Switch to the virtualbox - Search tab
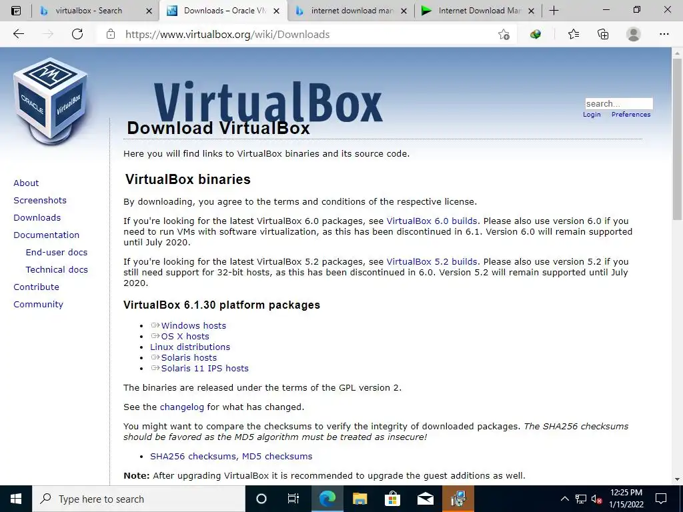This screenshot has width=683, height=512. tap(89, 11)
